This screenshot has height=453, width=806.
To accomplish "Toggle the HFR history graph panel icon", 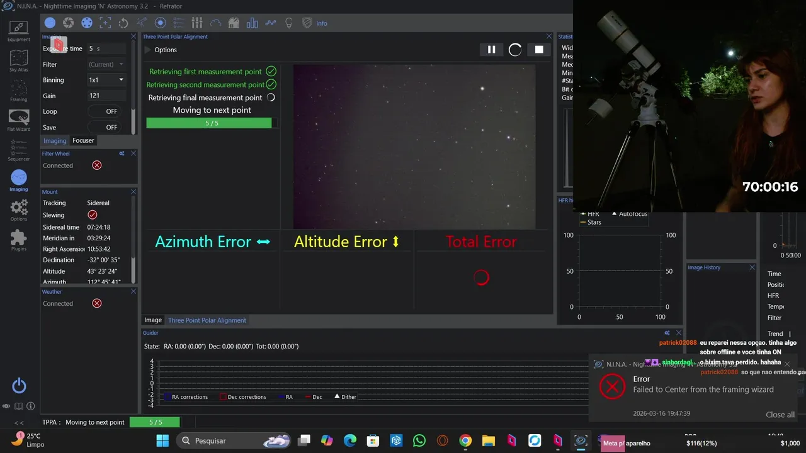I will coord(271,23).
